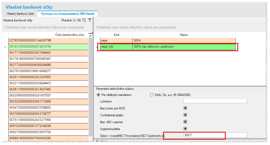Toggle Confidential platby checkbox
The width and height of the screenshot is (270, 145).
click(185, 115)
